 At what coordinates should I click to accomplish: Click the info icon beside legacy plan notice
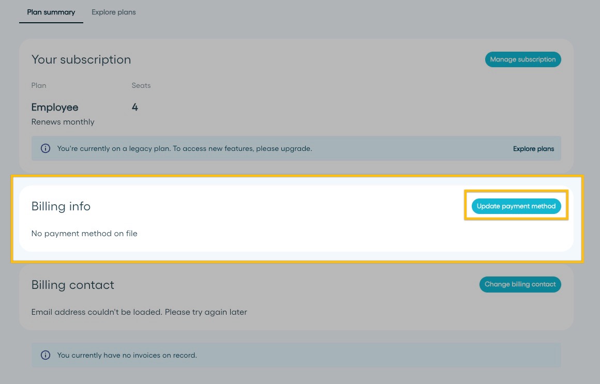(x=46, y=148)
